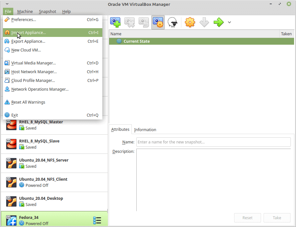The image size is (296, 227).
Task: Click the snapshot Name input field
Action: (213, 142)
